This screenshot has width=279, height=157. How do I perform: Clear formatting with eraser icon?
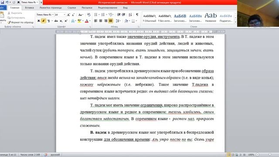(x=88, y=15)
